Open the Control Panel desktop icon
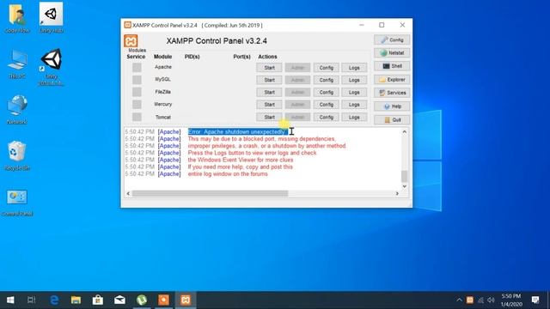 tap(17, 203)
